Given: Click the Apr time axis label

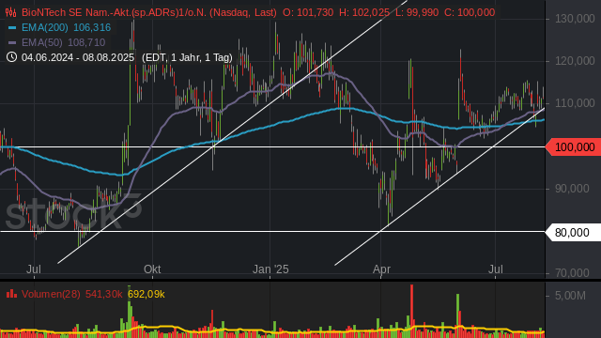Looking at the screenshot, I should [381, 269].
